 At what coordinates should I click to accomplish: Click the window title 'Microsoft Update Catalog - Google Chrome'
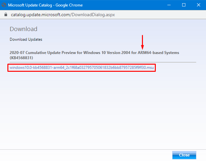[x=45, y=5]
